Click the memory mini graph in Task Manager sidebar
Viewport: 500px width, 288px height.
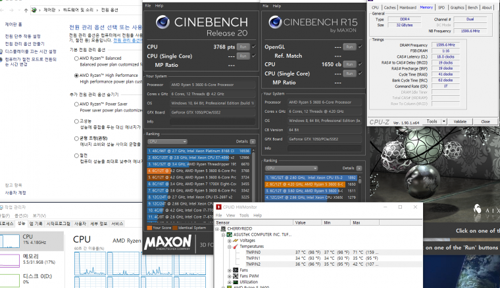click(10, 260)
